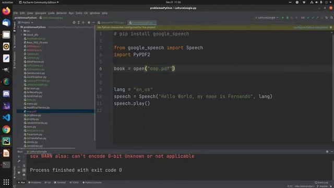The height and width of the screenshot is (188, 334).
Task: Toggle the Structure side tool window tab
Action: [15, 41]
